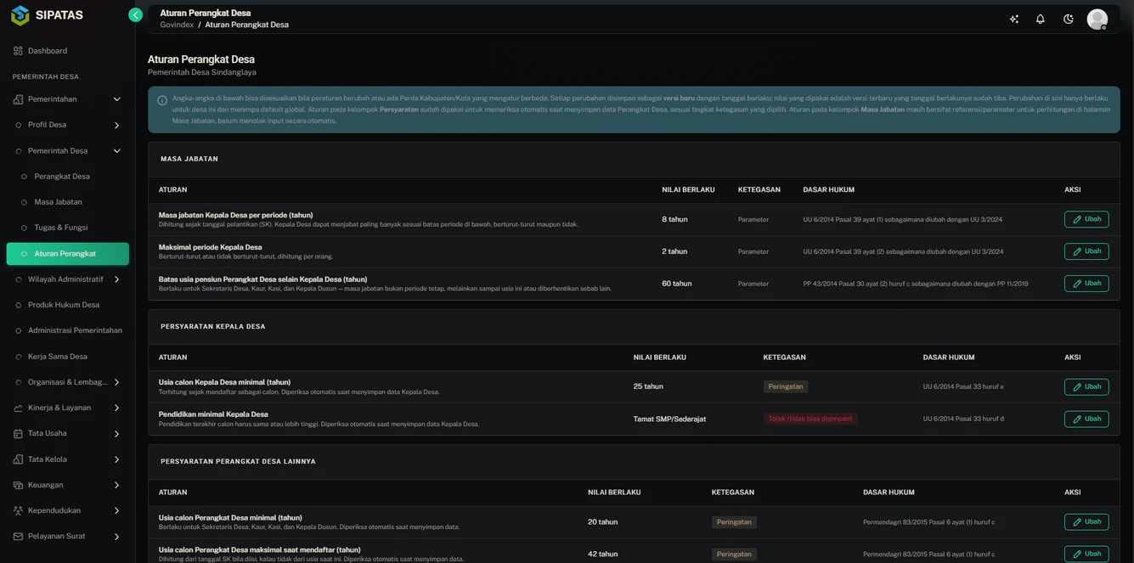
Task: Click the red Tolak (tidak bisa disimpan) badge
Action: [810, 419]
